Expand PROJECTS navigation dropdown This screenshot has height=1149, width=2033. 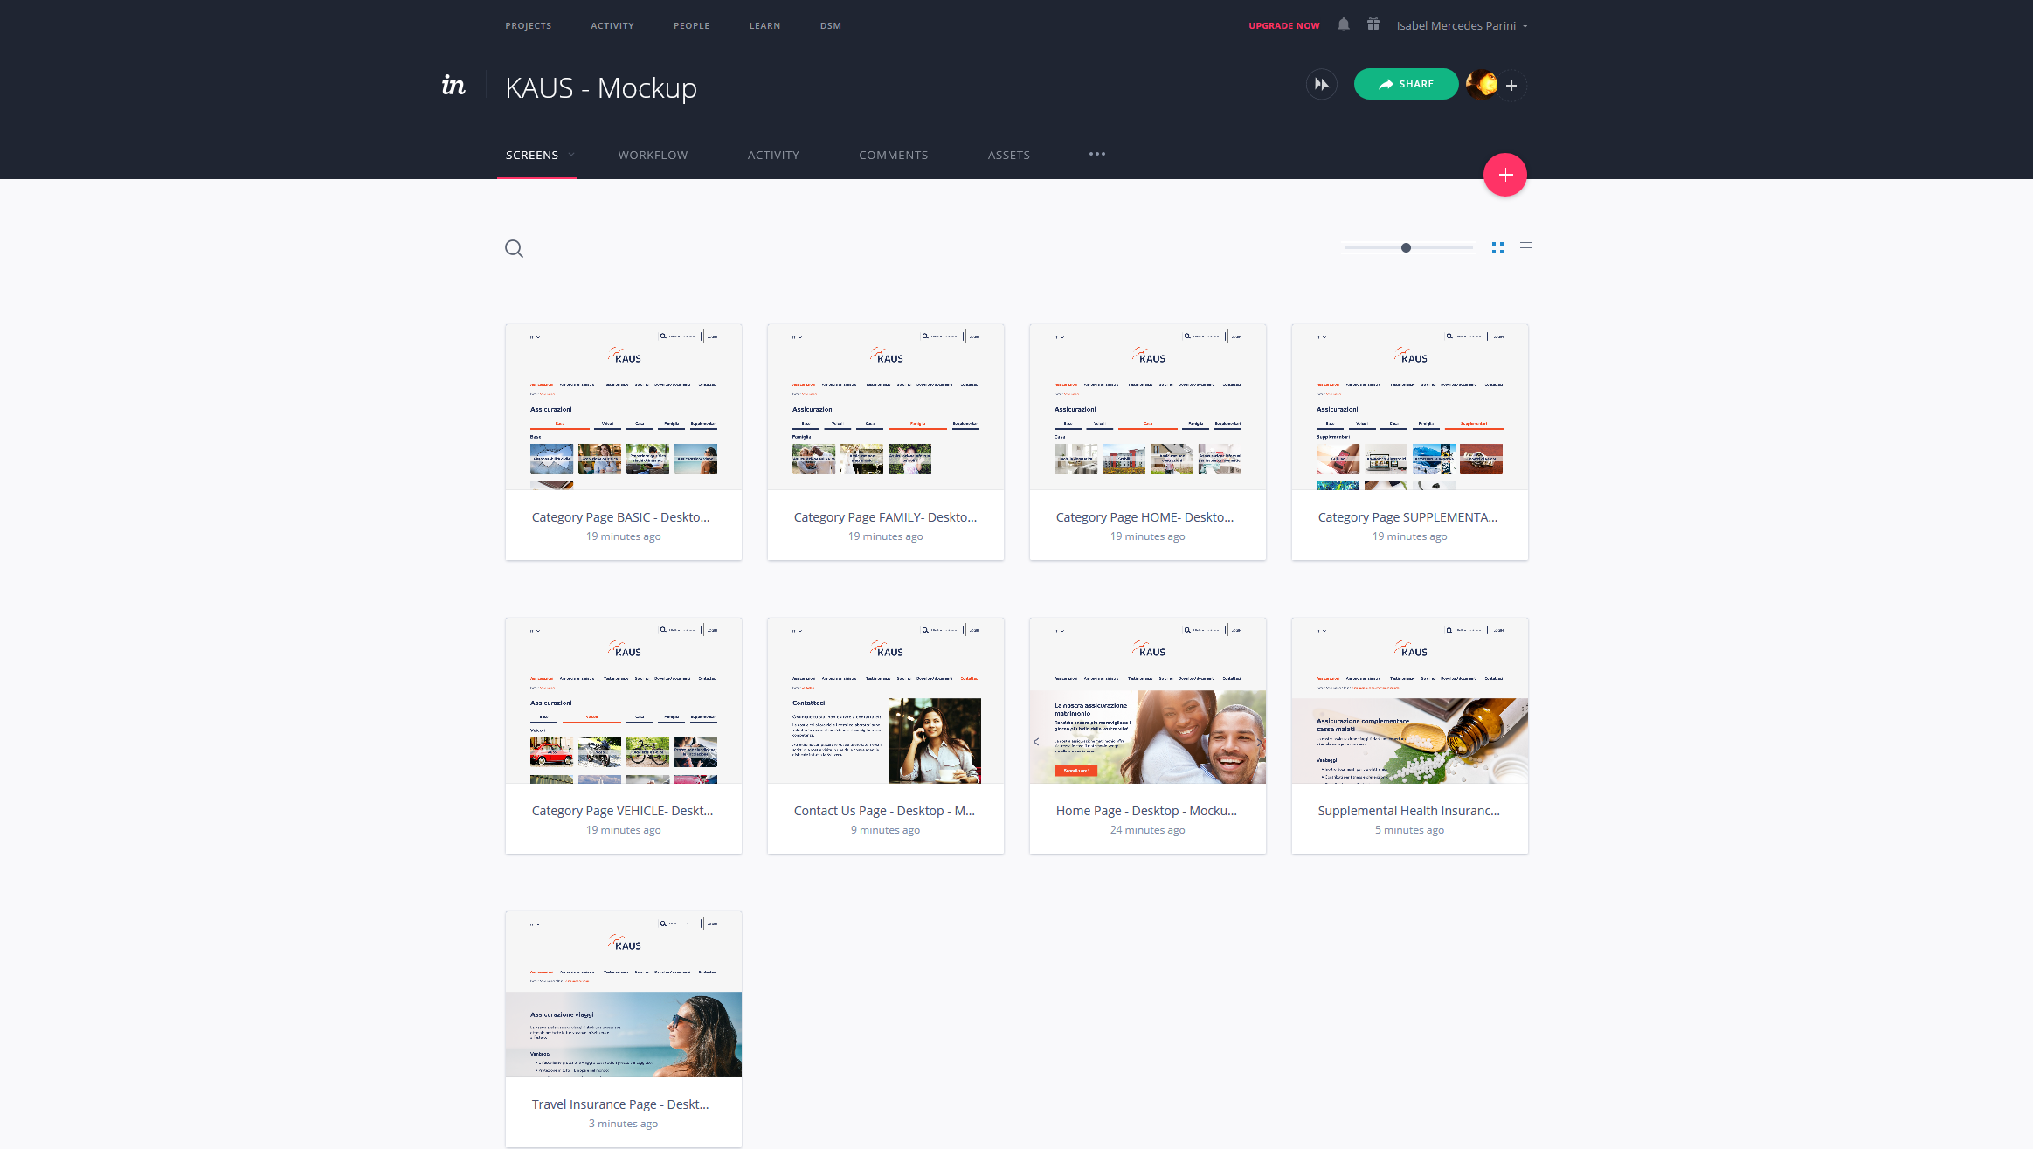(528, 25)
